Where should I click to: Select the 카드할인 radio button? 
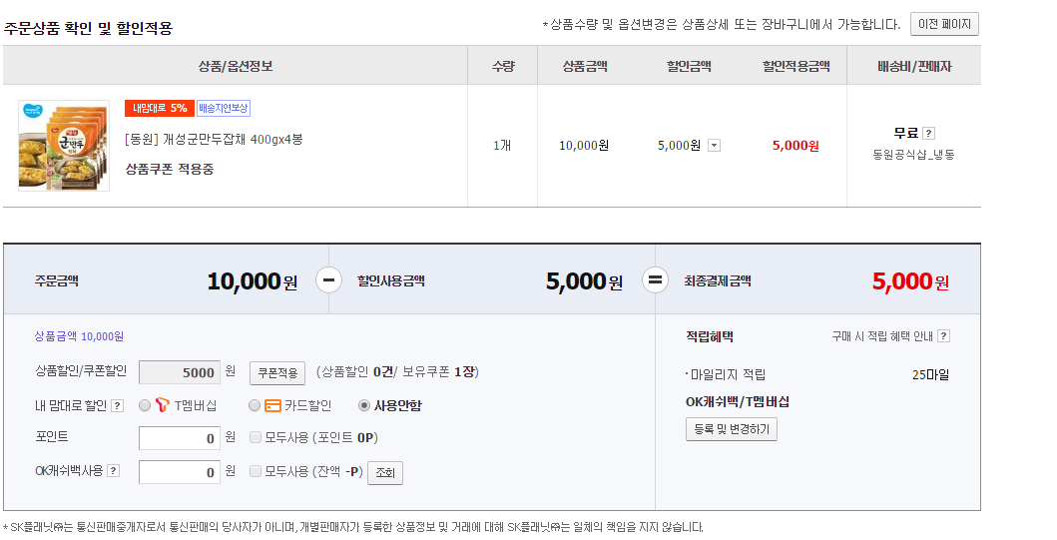pyautogui.click(x=255, y=405)
